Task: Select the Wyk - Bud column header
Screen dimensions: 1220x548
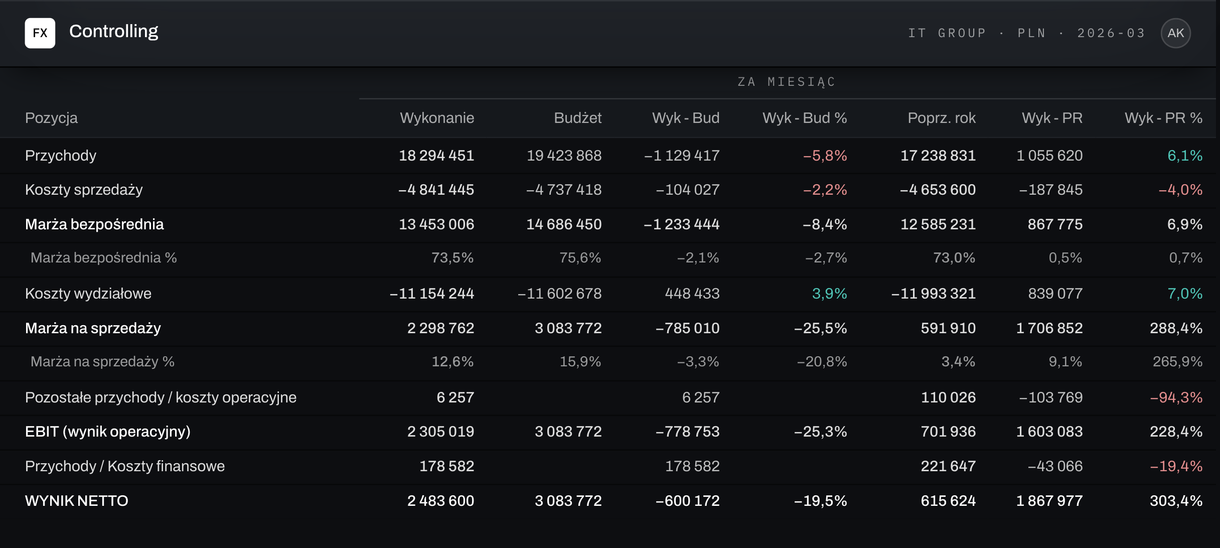Action: tap(686, 118)
